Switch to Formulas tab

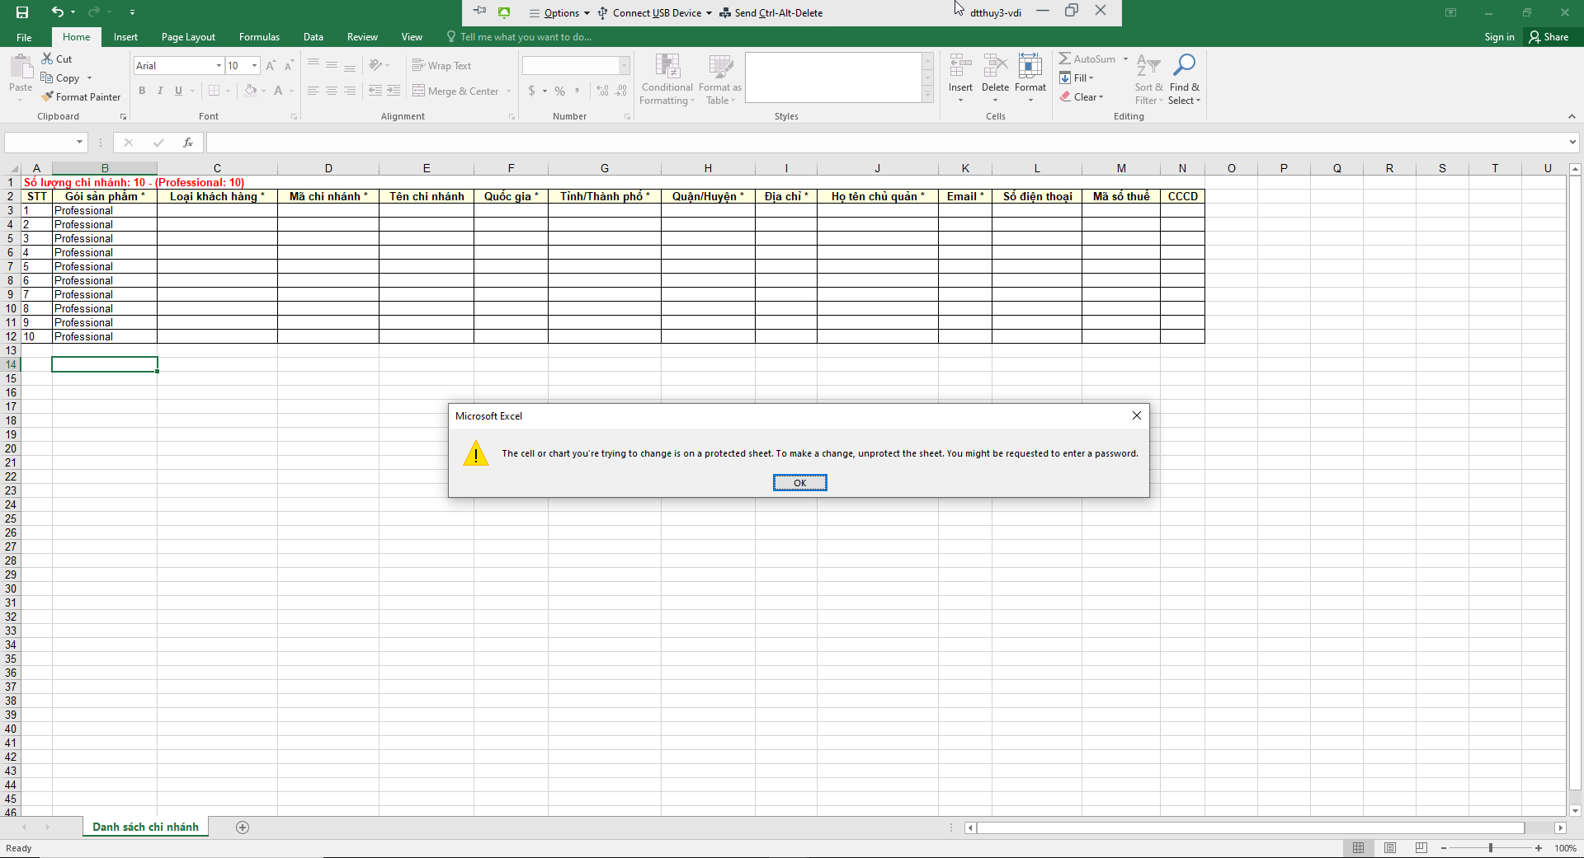pyautogui.click(x=259, y=37)
